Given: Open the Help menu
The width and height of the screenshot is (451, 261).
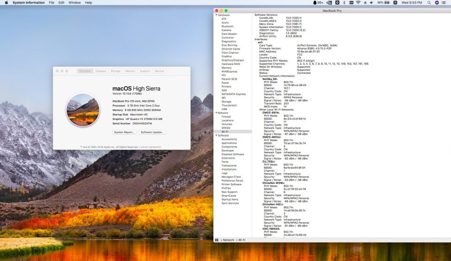Looking at the screenshot, I should pos(88,3).
